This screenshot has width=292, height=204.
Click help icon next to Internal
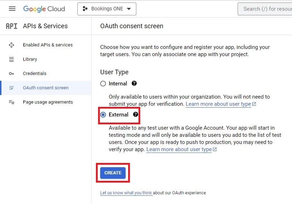click(134, 83)
